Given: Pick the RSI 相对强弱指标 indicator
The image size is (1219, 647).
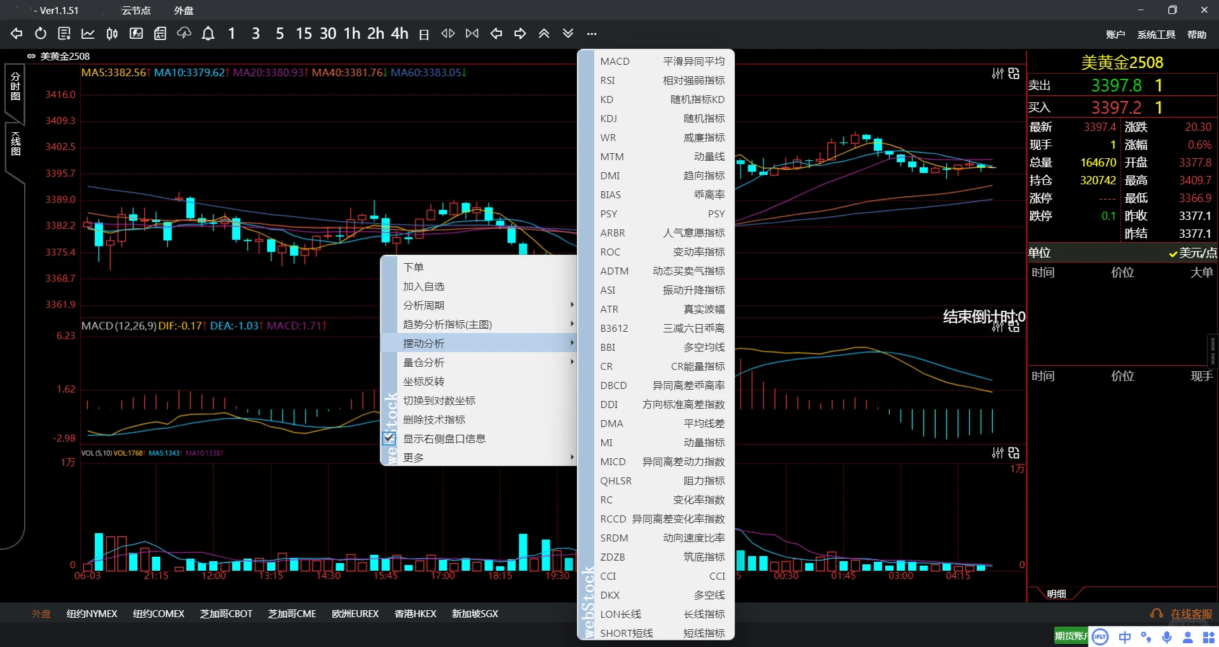Looking at the screenshot, I should [x=662, y=80].
